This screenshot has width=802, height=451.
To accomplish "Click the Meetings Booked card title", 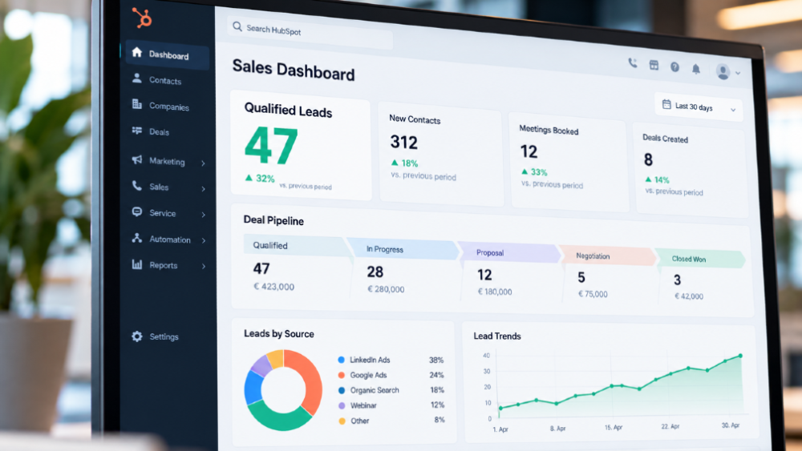I will click(549, 130).
